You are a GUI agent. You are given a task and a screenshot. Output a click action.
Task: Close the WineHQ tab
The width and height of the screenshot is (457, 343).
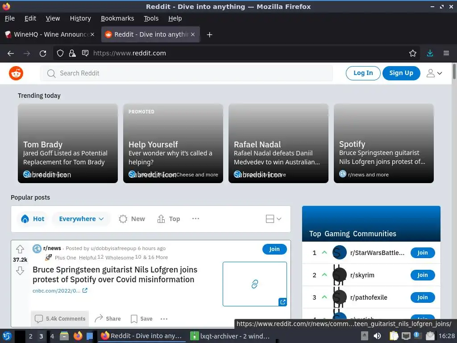pos(92,34)
